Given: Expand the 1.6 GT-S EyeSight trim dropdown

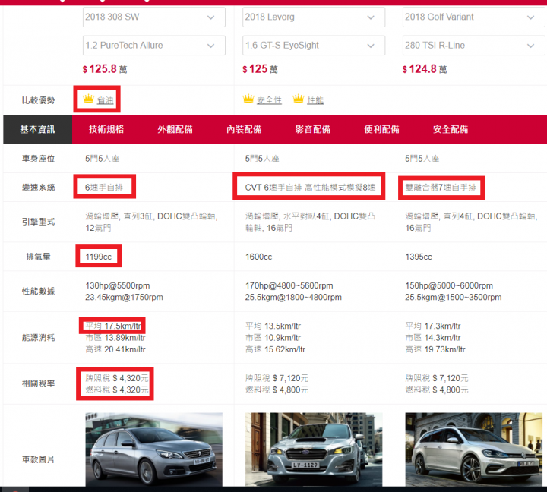Looking at the screenshot, I should point(314,46).
